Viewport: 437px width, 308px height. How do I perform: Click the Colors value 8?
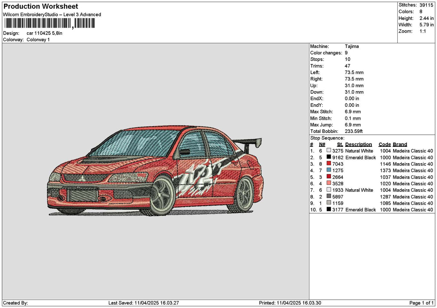point(421,12)
